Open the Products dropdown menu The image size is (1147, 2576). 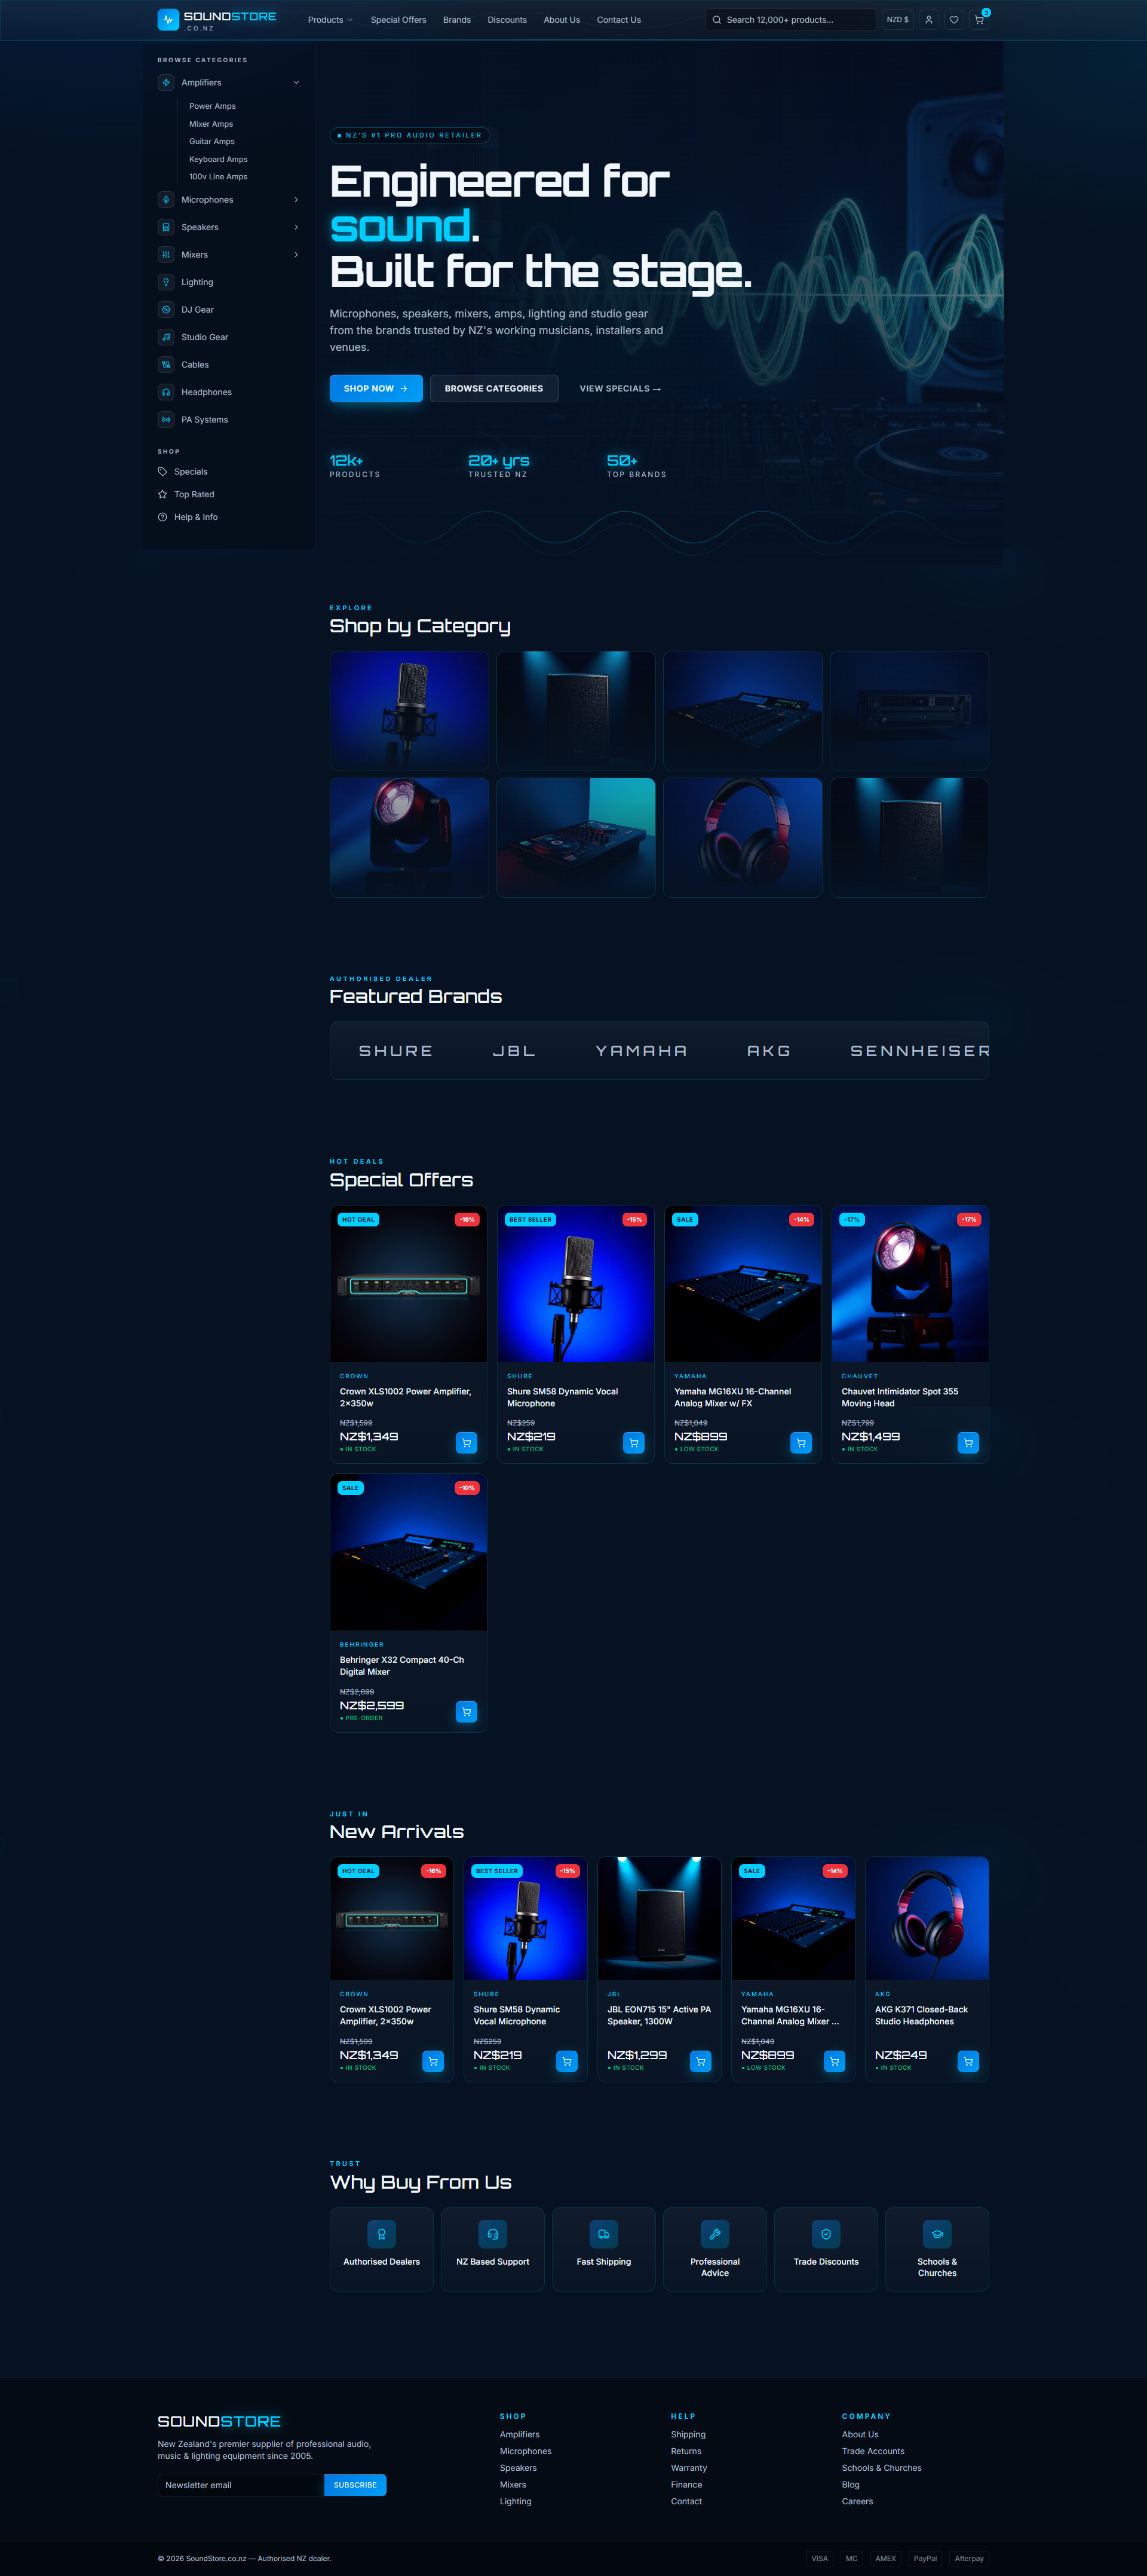click(x=330, y=20)
